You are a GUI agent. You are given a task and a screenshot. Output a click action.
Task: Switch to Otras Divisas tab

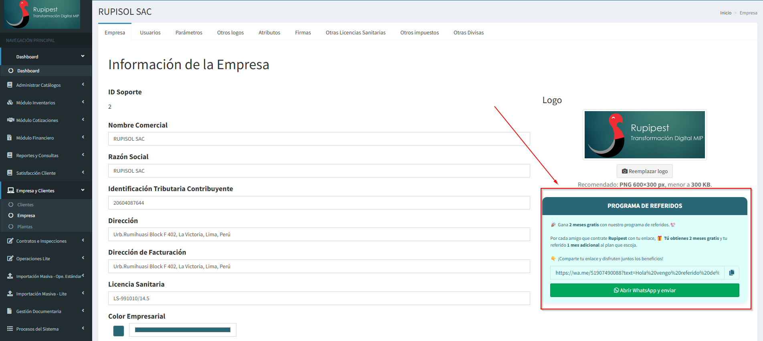468,32
